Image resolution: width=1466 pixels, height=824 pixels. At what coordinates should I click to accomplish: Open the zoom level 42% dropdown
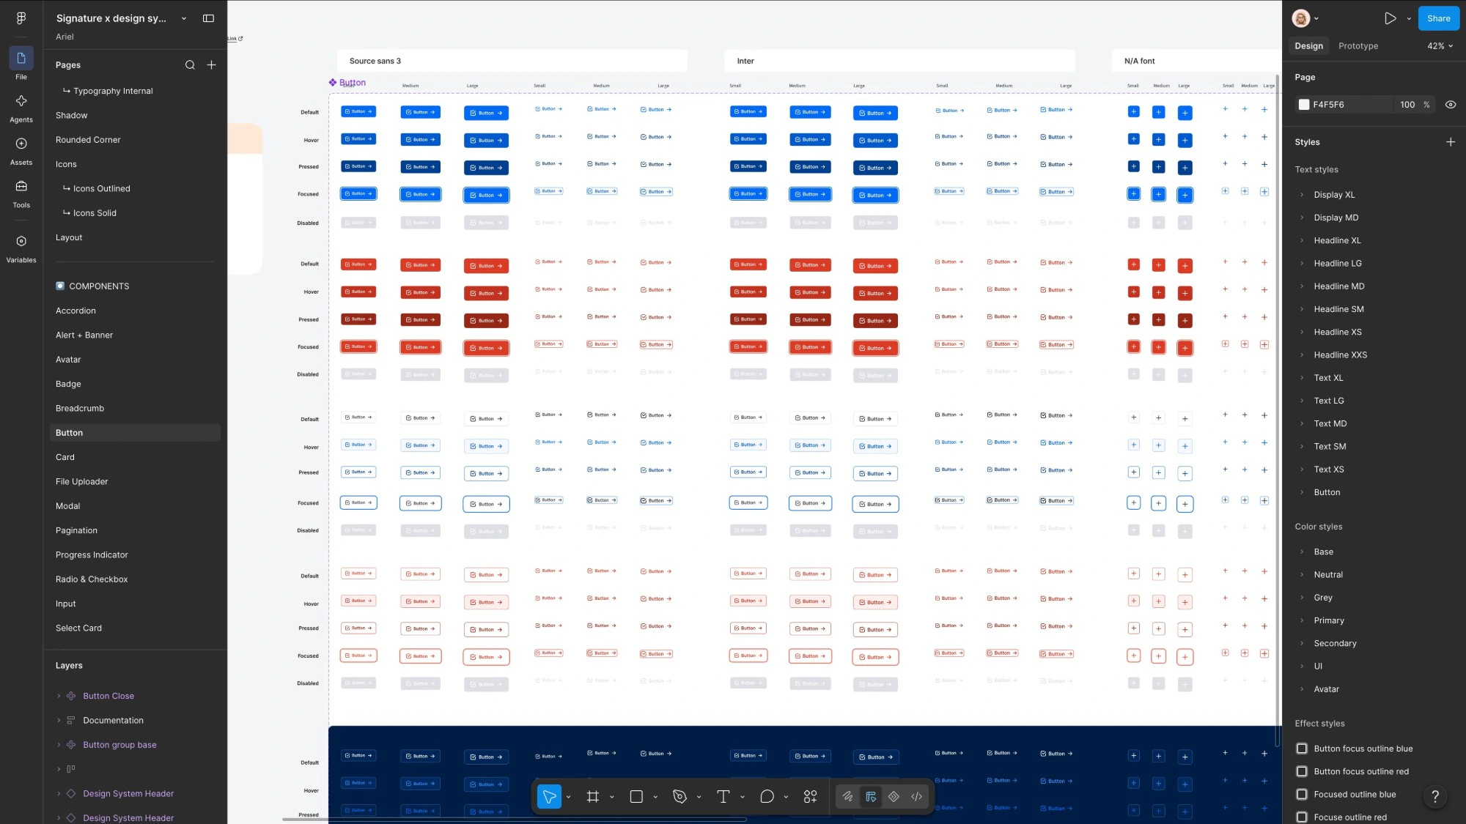point(1440,46)
